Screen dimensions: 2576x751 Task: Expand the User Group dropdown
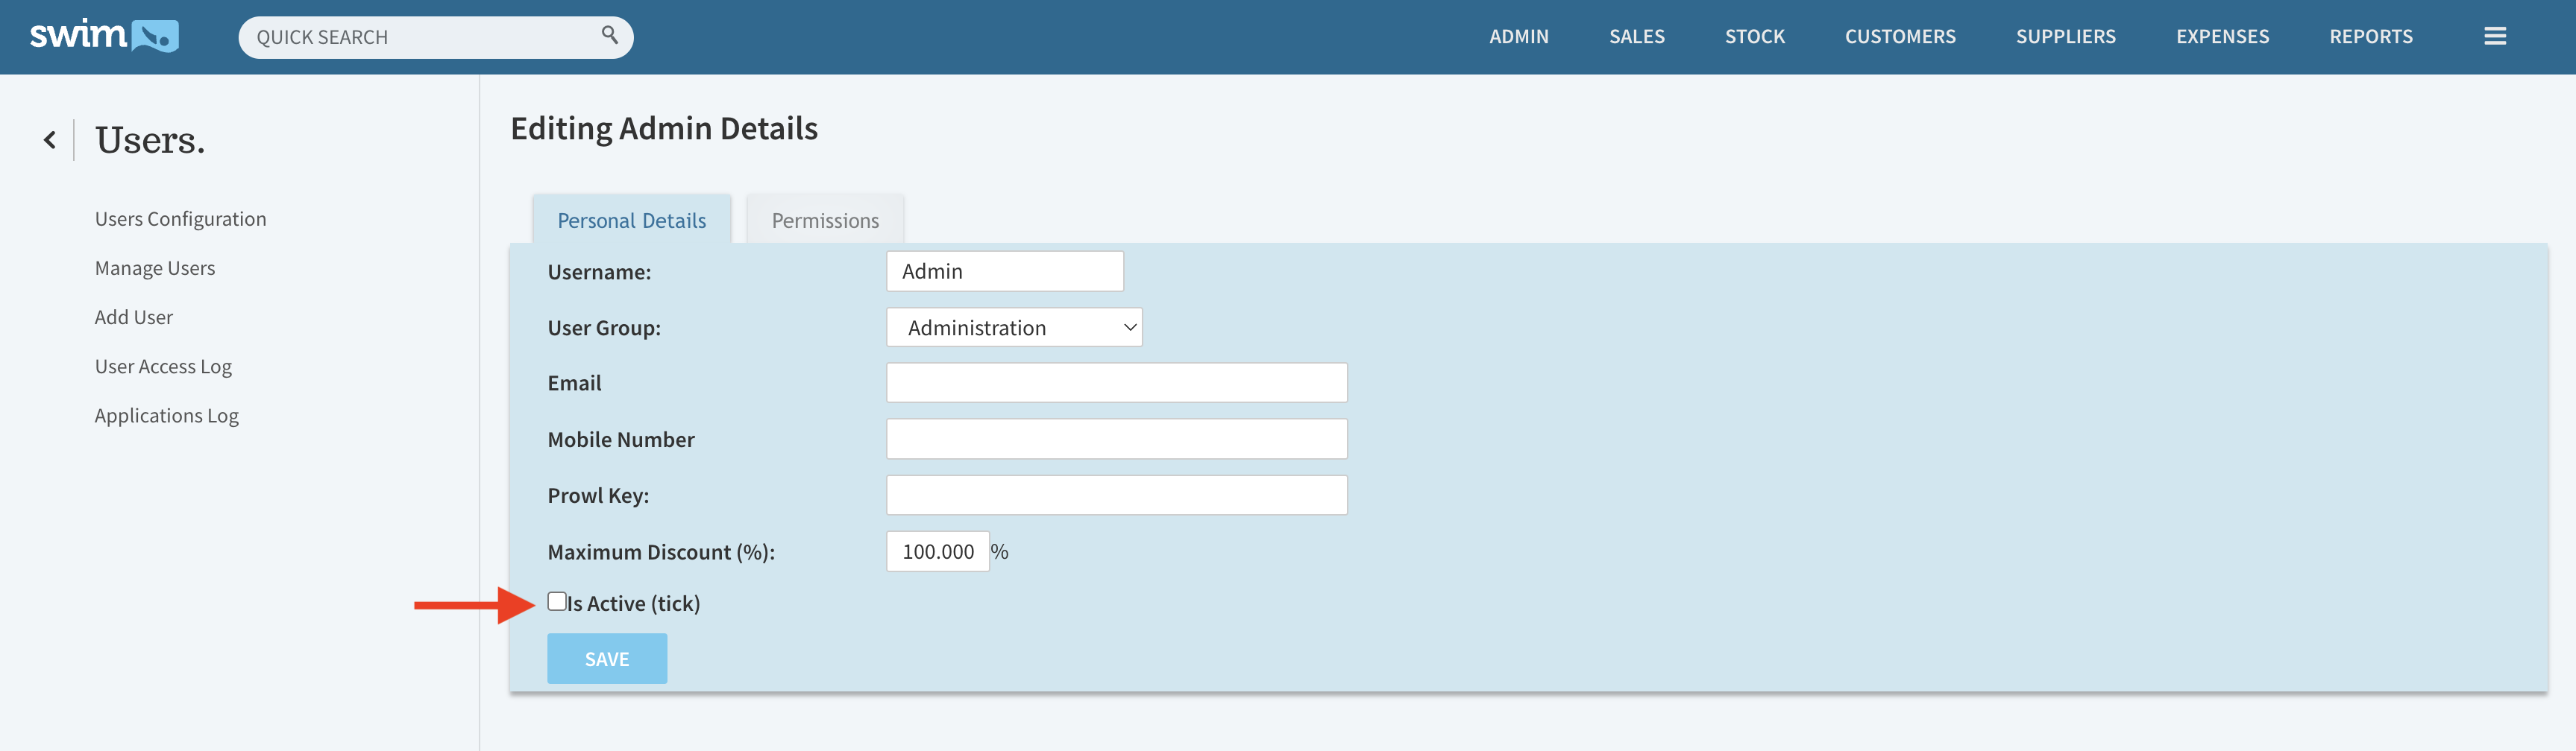(x=1013, y=328)
